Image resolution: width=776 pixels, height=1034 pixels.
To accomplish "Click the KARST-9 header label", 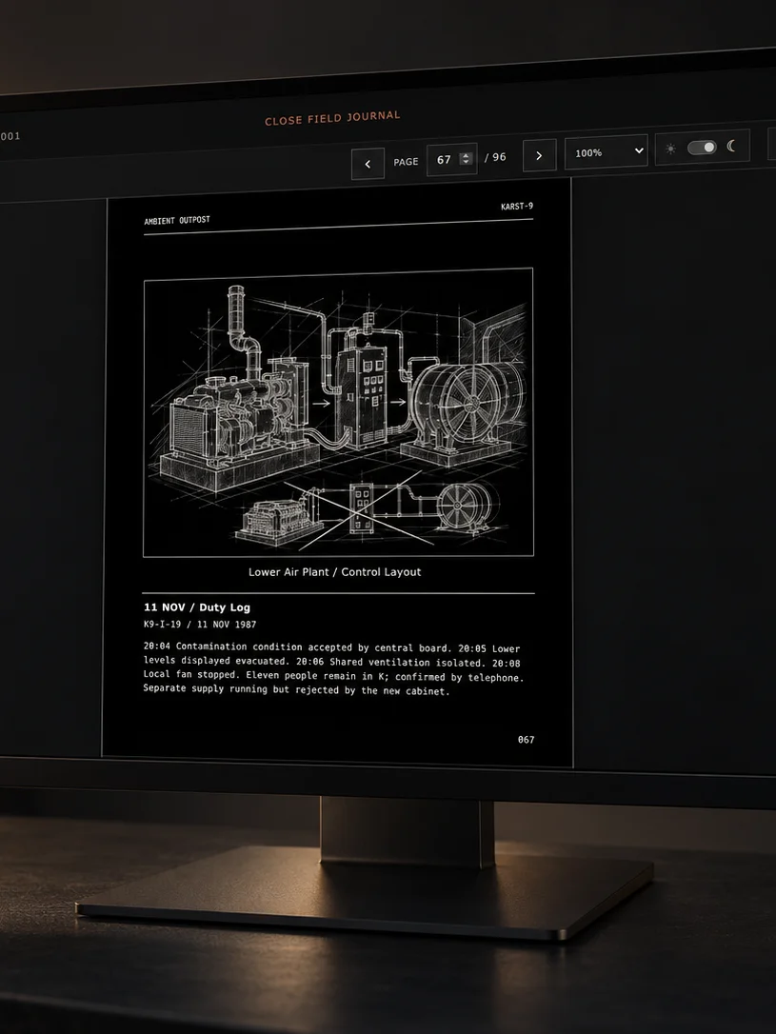I will (517, 207).
